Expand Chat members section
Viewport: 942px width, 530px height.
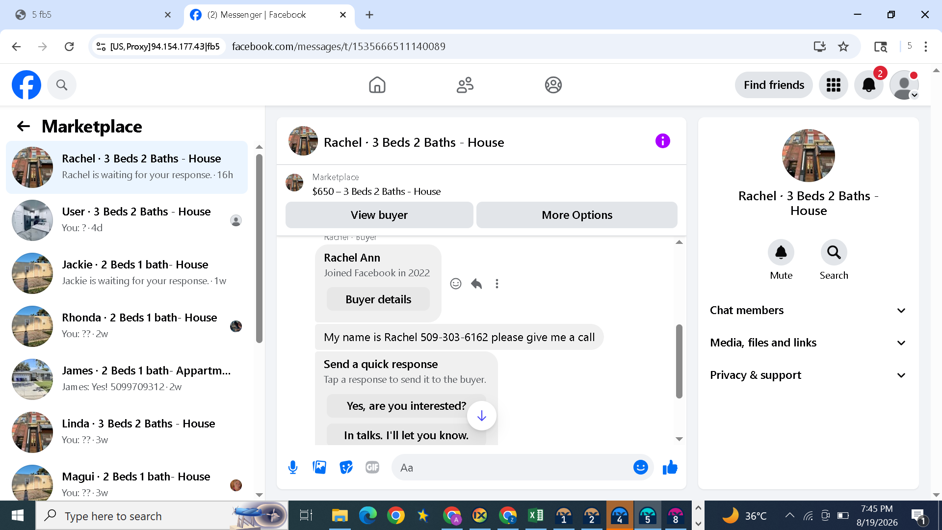coord(808,310)
